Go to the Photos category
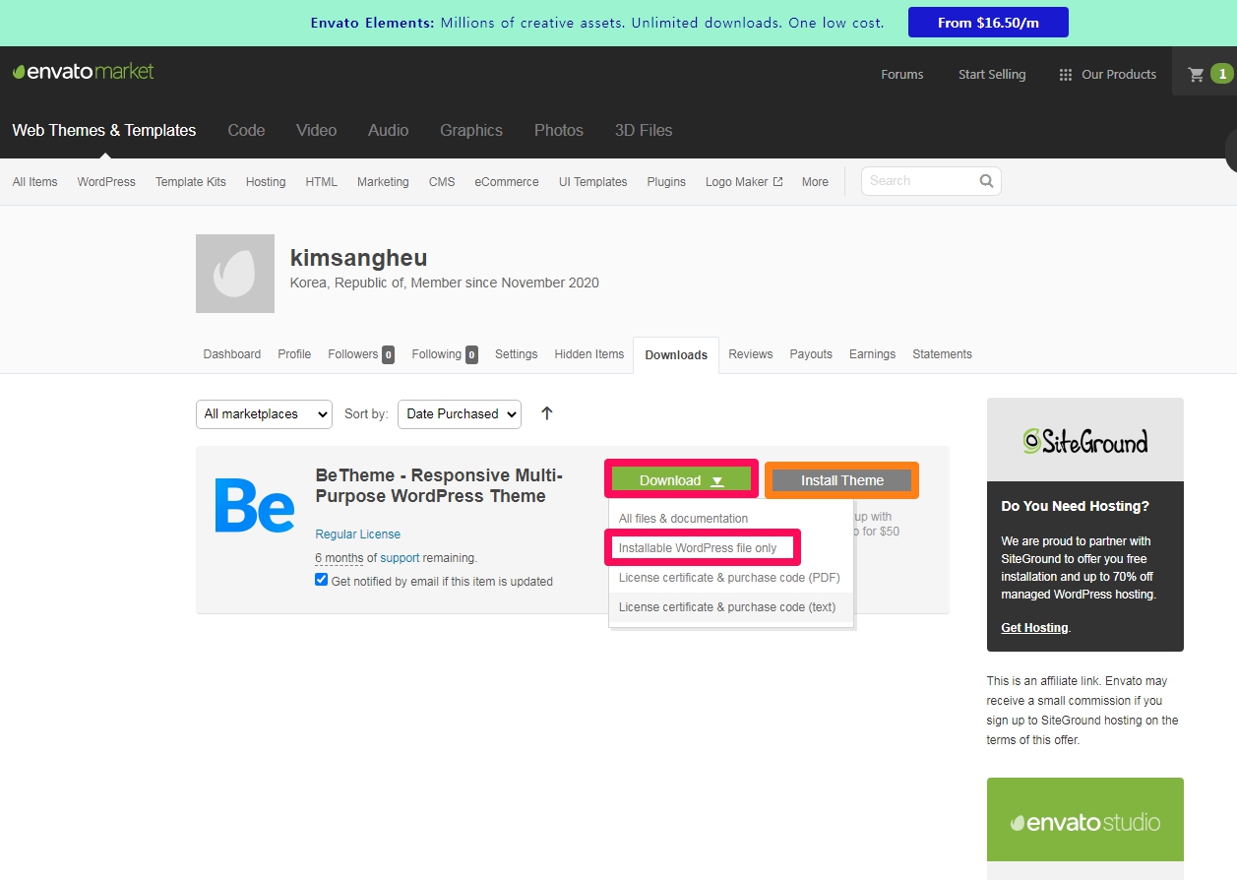The width and height of the screenshot is (1237, 880). (559, 130)
